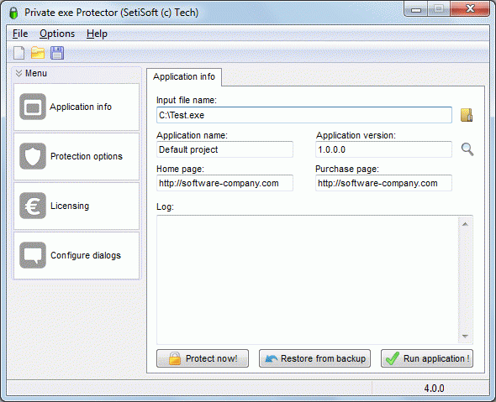Select Application info in the side menu
496x402 pixels.
pyautogui.click(x=77, y=107)
